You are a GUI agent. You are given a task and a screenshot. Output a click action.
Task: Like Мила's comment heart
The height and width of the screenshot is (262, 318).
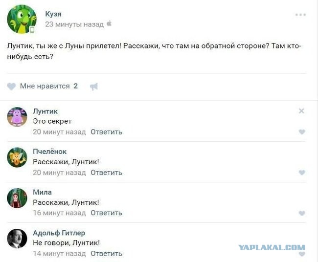coord(302,213)
